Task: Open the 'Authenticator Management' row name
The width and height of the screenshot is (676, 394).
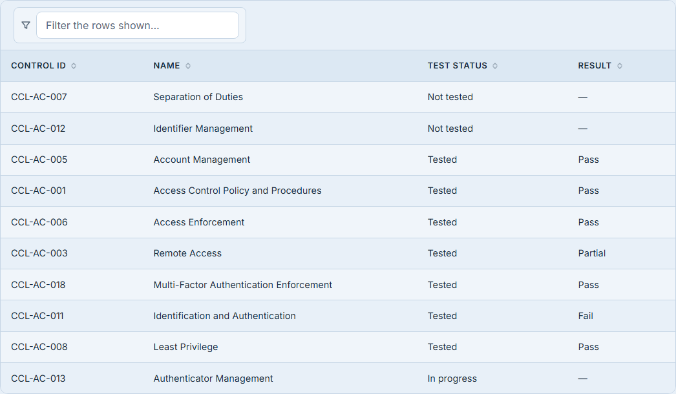Action: pyautogui.click(x=213, y=378)
